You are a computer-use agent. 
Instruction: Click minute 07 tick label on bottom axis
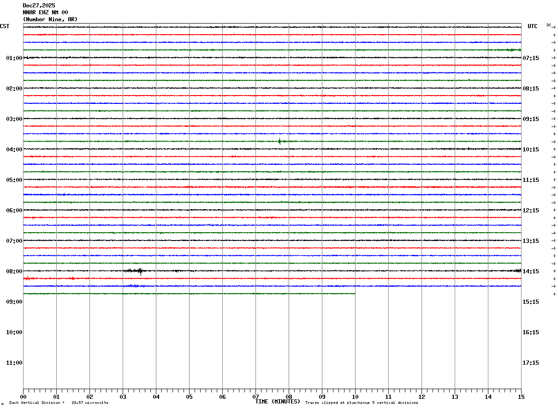click(x=255, y=397)
